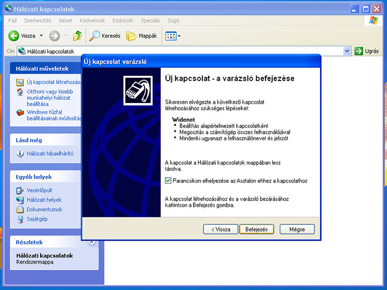Open the views dropdown arrow
Image resolution: width=387 pixels, height=290 pixels.
point(179,36)
